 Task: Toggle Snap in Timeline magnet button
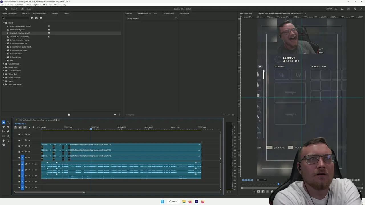(20, 127)
